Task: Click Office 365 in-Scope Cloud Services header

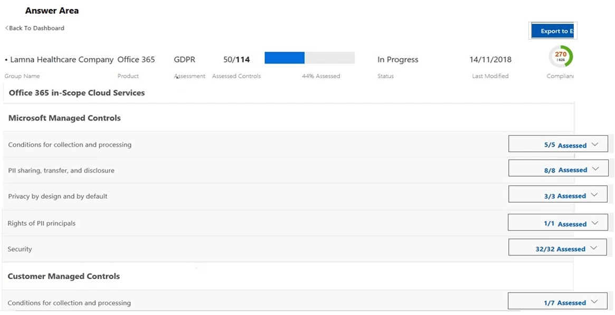Action: tap(77, 93)
